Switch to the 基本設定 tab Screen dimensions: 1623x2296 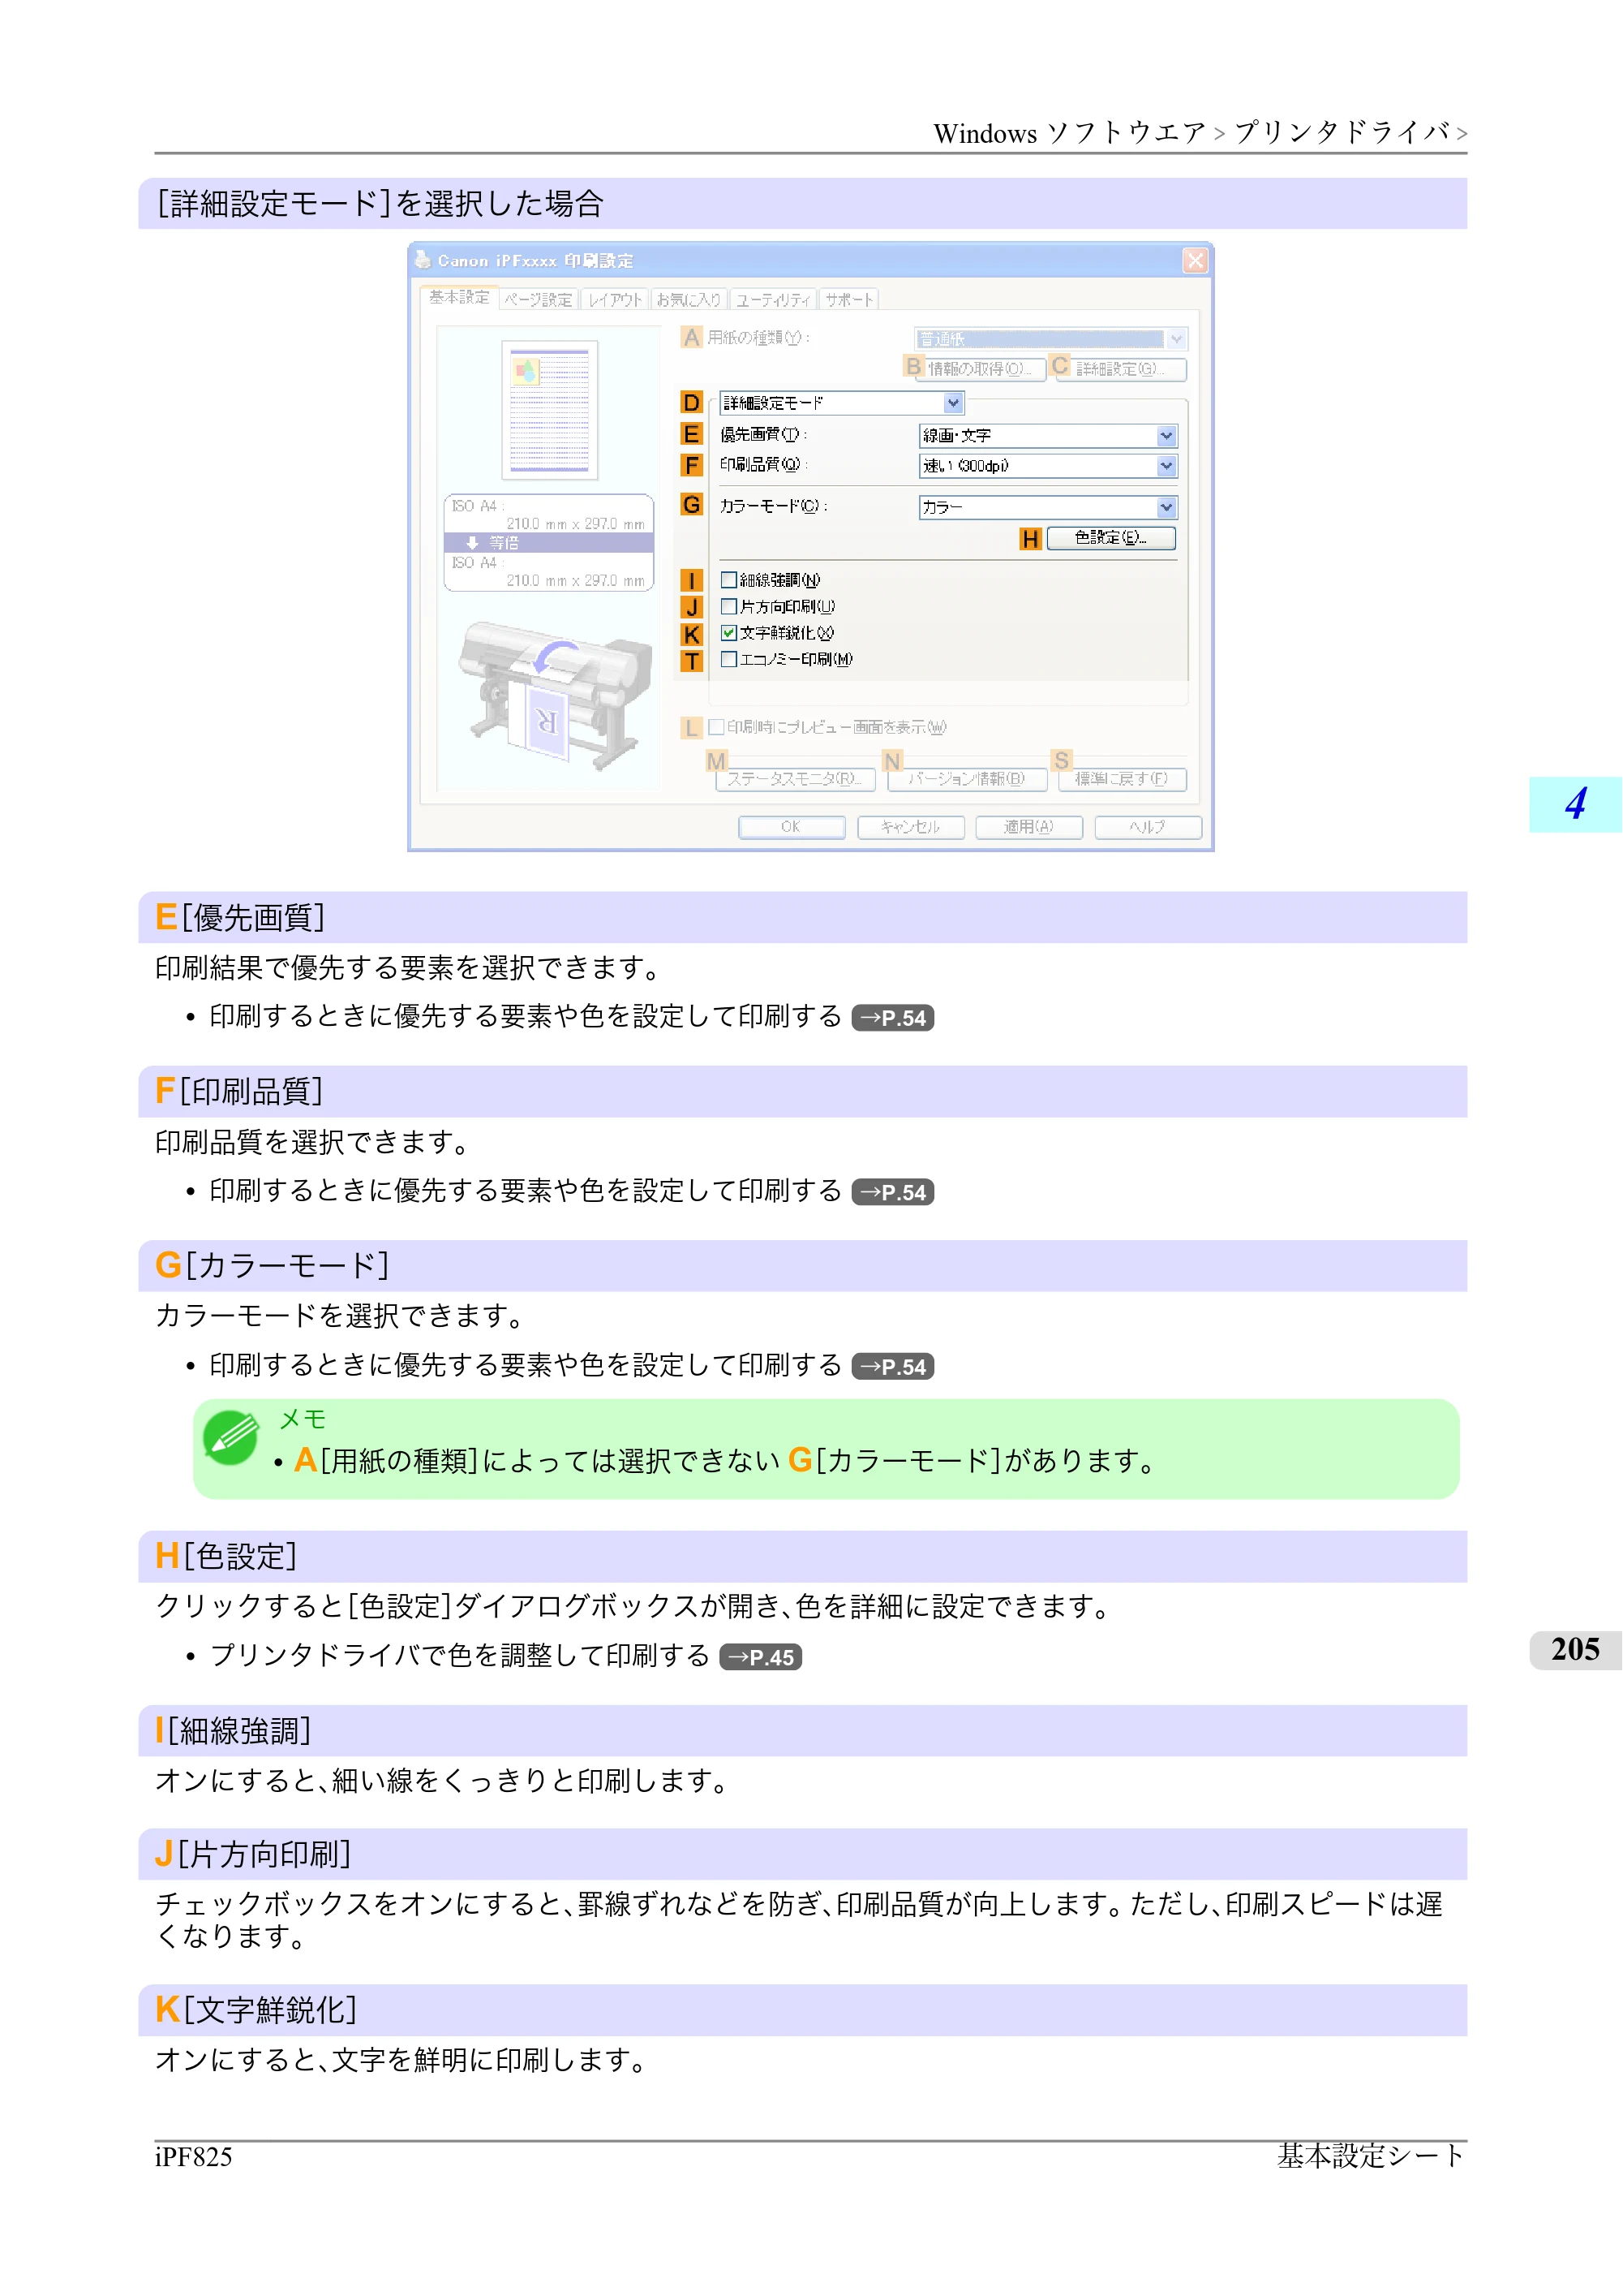[x=460, y=298]
